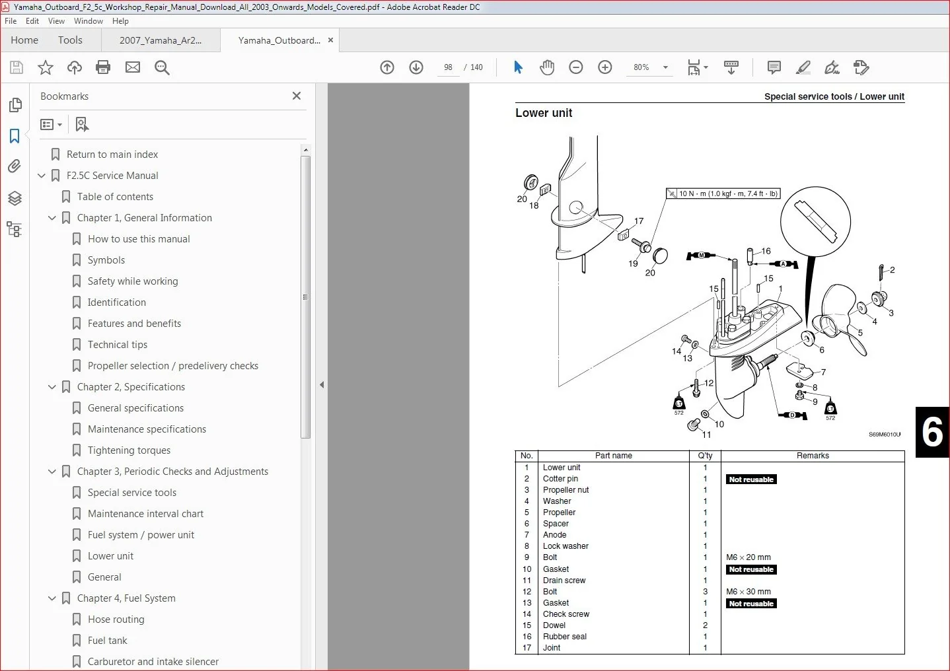Close the Yamaha_Outboard tab
The height and width of the screenshot is (671, 950).
[330, 40]
